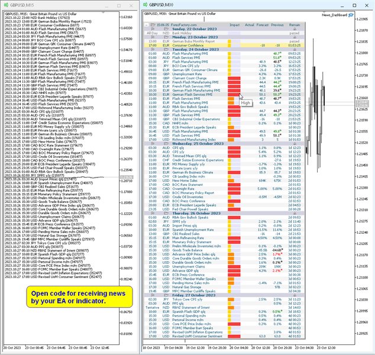
Task: Select Unemployment Claims event
Action: tap(189, 266)
